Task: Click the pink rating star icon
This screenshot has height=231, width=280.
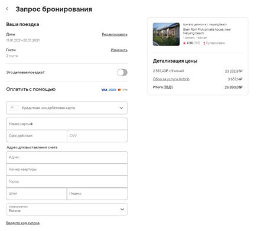Action: [x=184, y=43]
